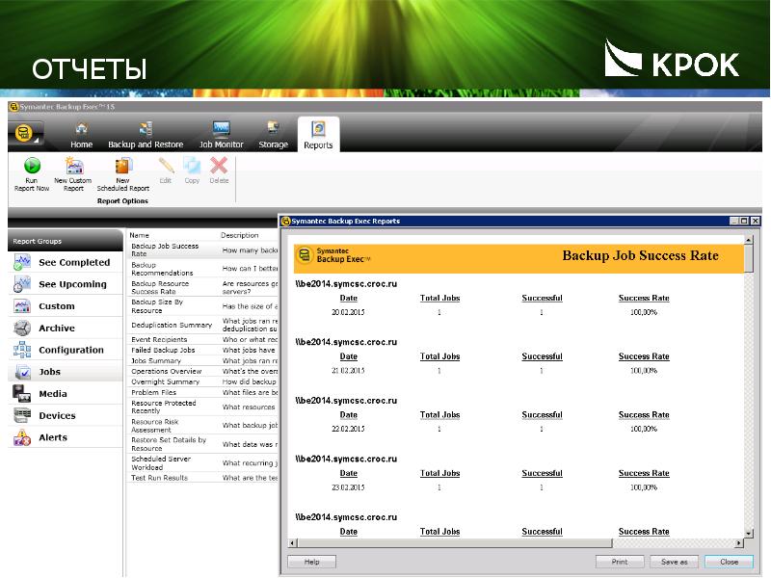Select the Problem Files report
The height and width of the screenshot is (578, 771).
point(202,392)
